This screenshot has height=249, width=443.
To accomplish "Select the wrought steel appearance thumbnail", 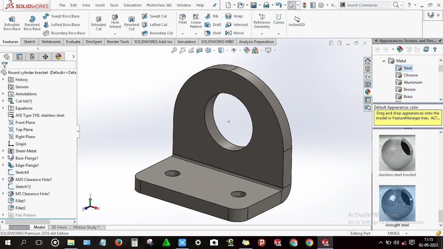I will click(x=397, y=203).
